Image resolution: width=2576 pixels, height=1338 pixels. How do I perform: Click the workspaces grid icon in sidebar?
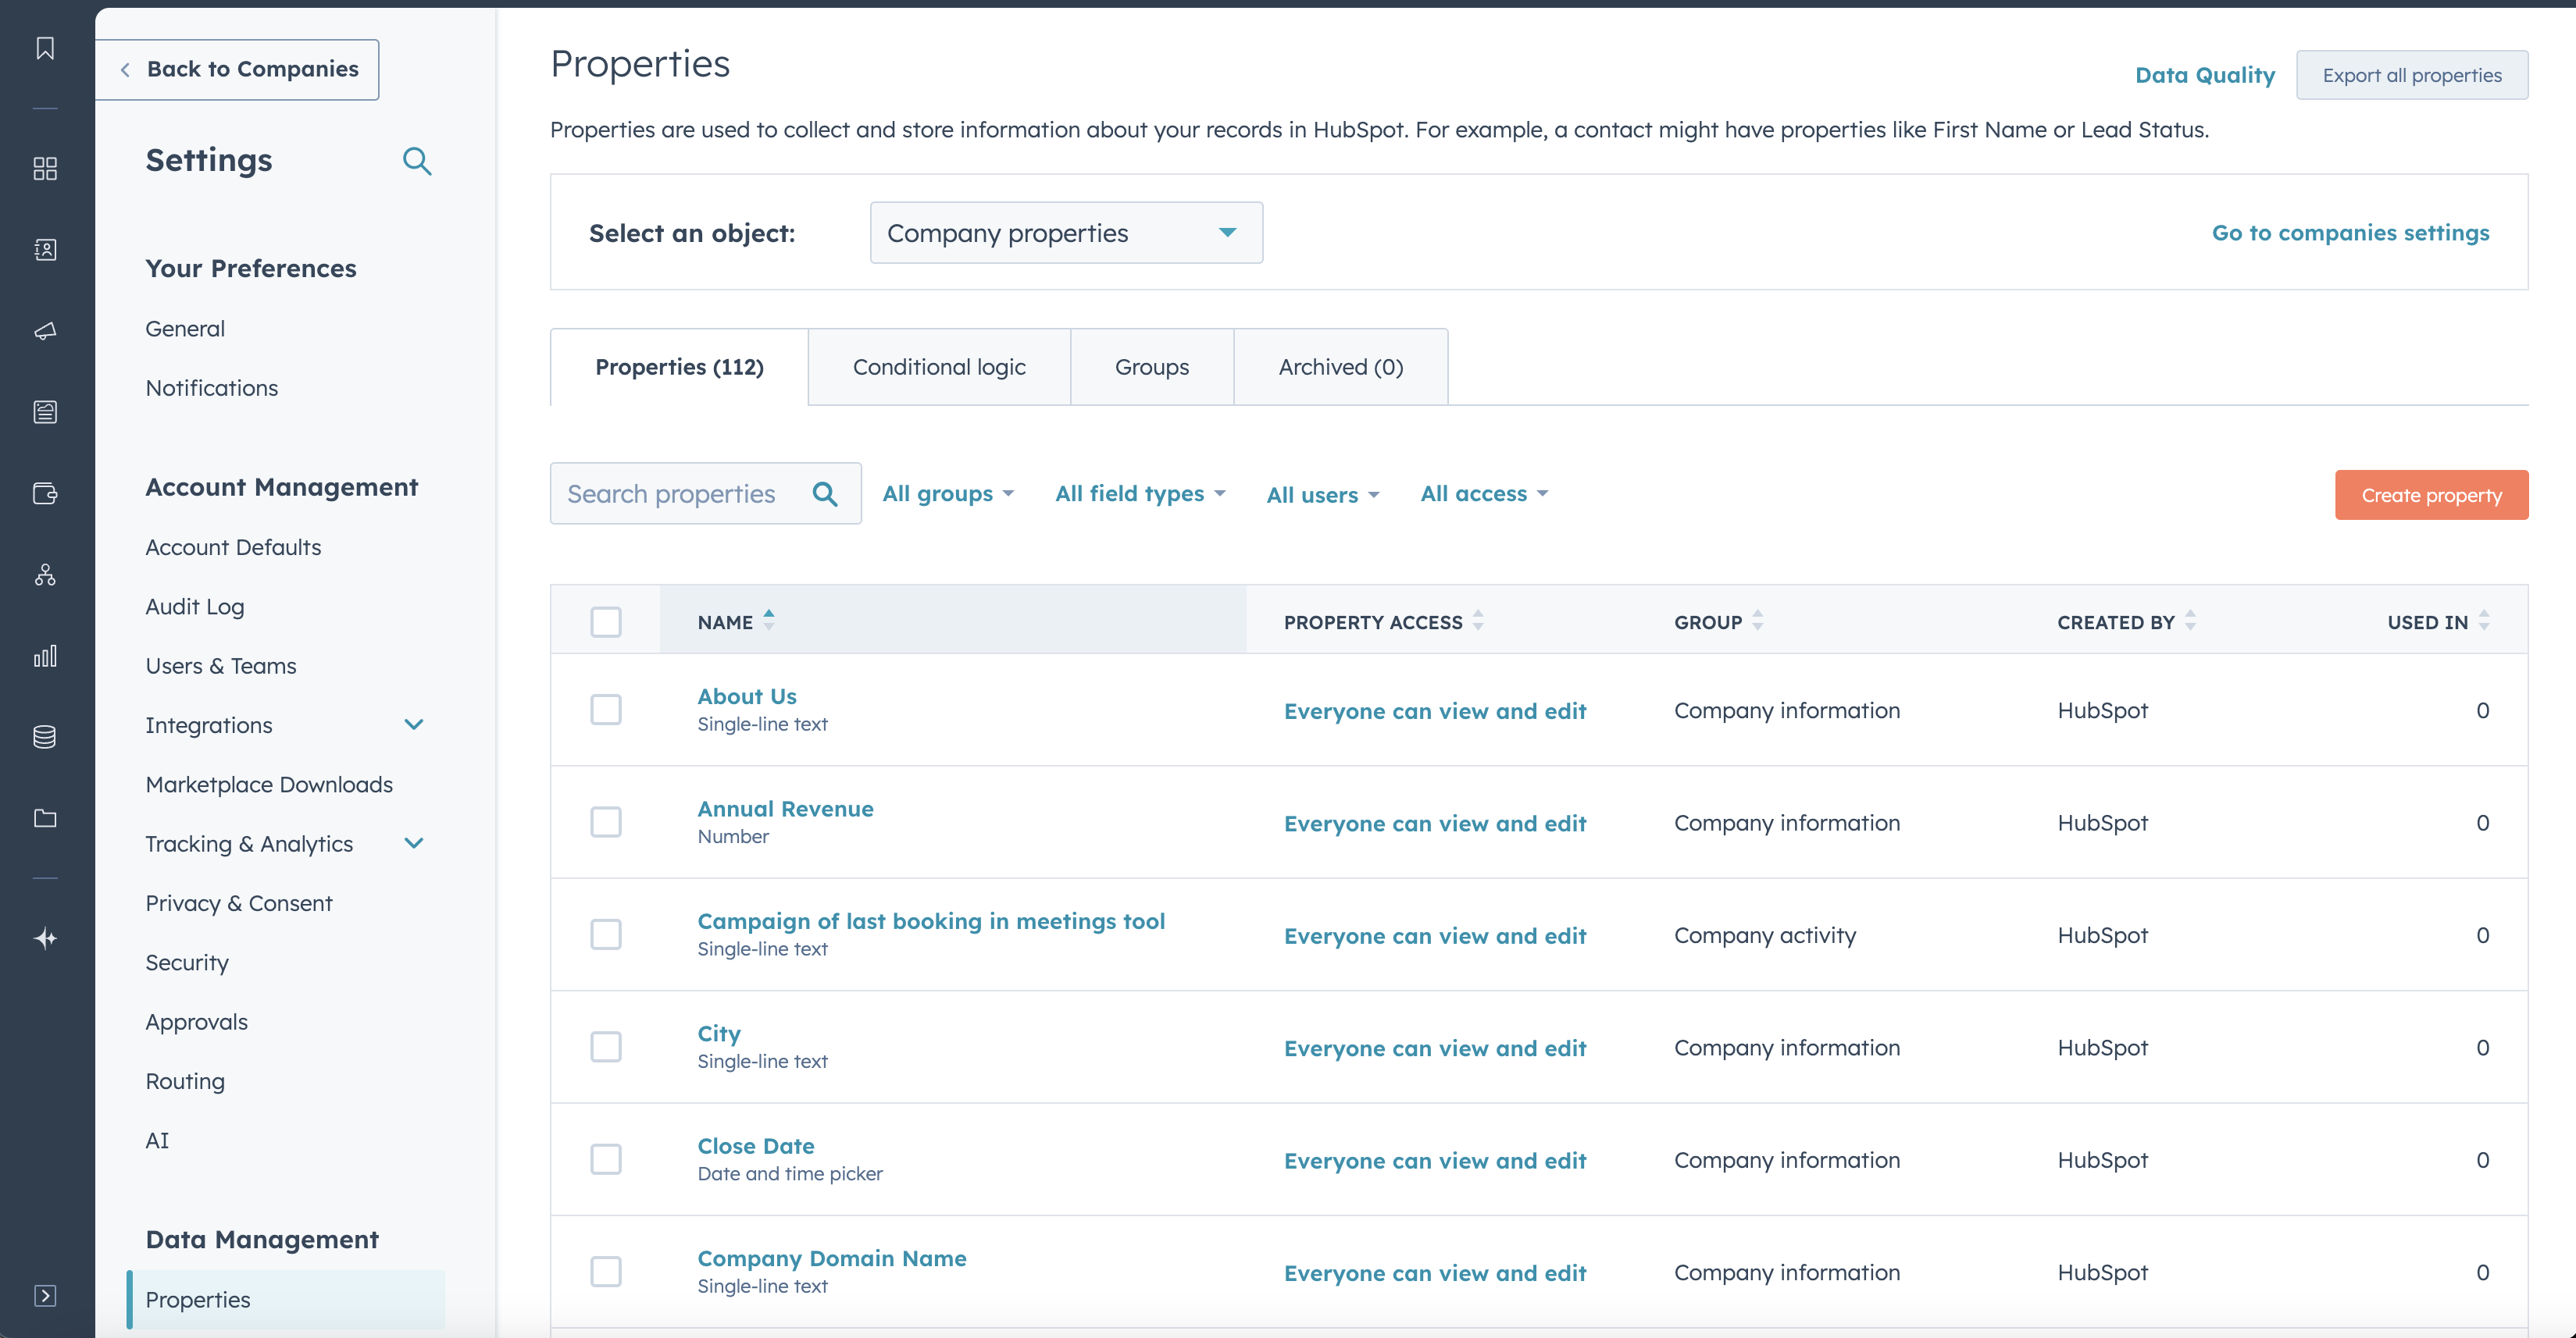(45, 168)
